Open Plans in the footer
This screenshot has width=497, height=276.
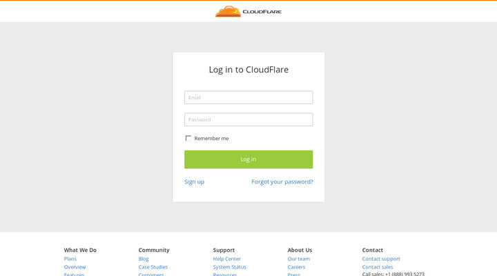tap(70, 259)
